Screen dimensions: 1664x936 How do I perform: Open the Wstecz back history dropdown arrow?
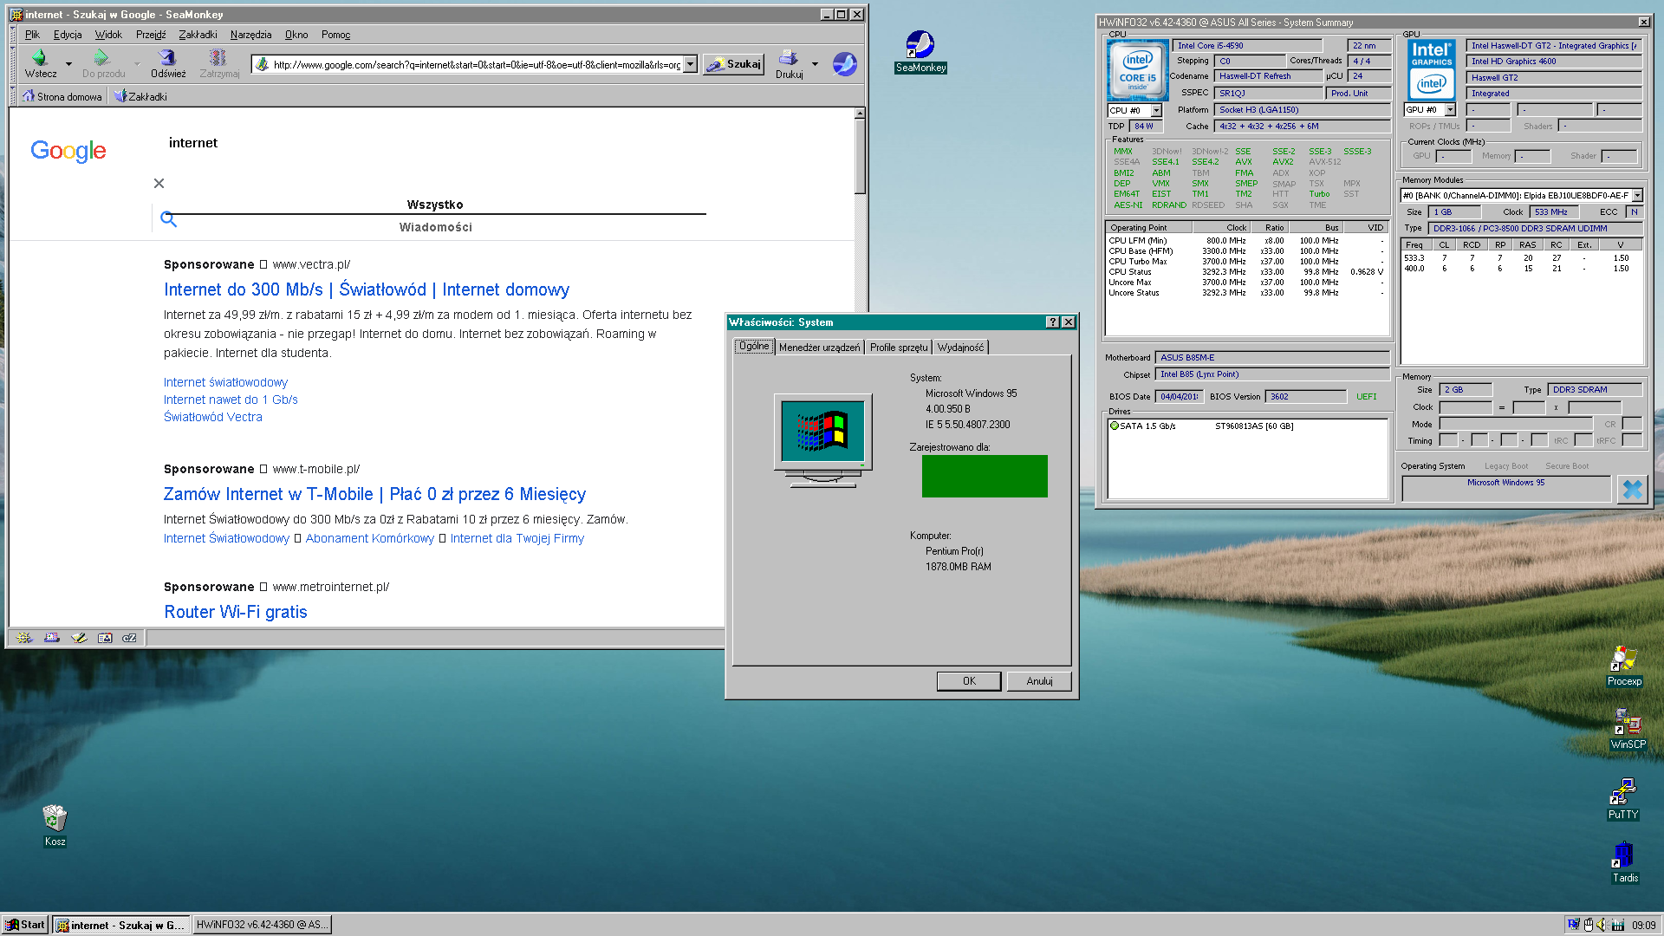click(68, 64)
